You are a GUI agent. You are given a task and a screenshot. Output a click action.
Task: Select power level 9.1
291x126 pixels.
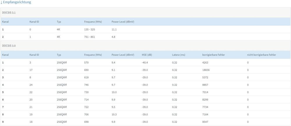click(x=113, y=70)
